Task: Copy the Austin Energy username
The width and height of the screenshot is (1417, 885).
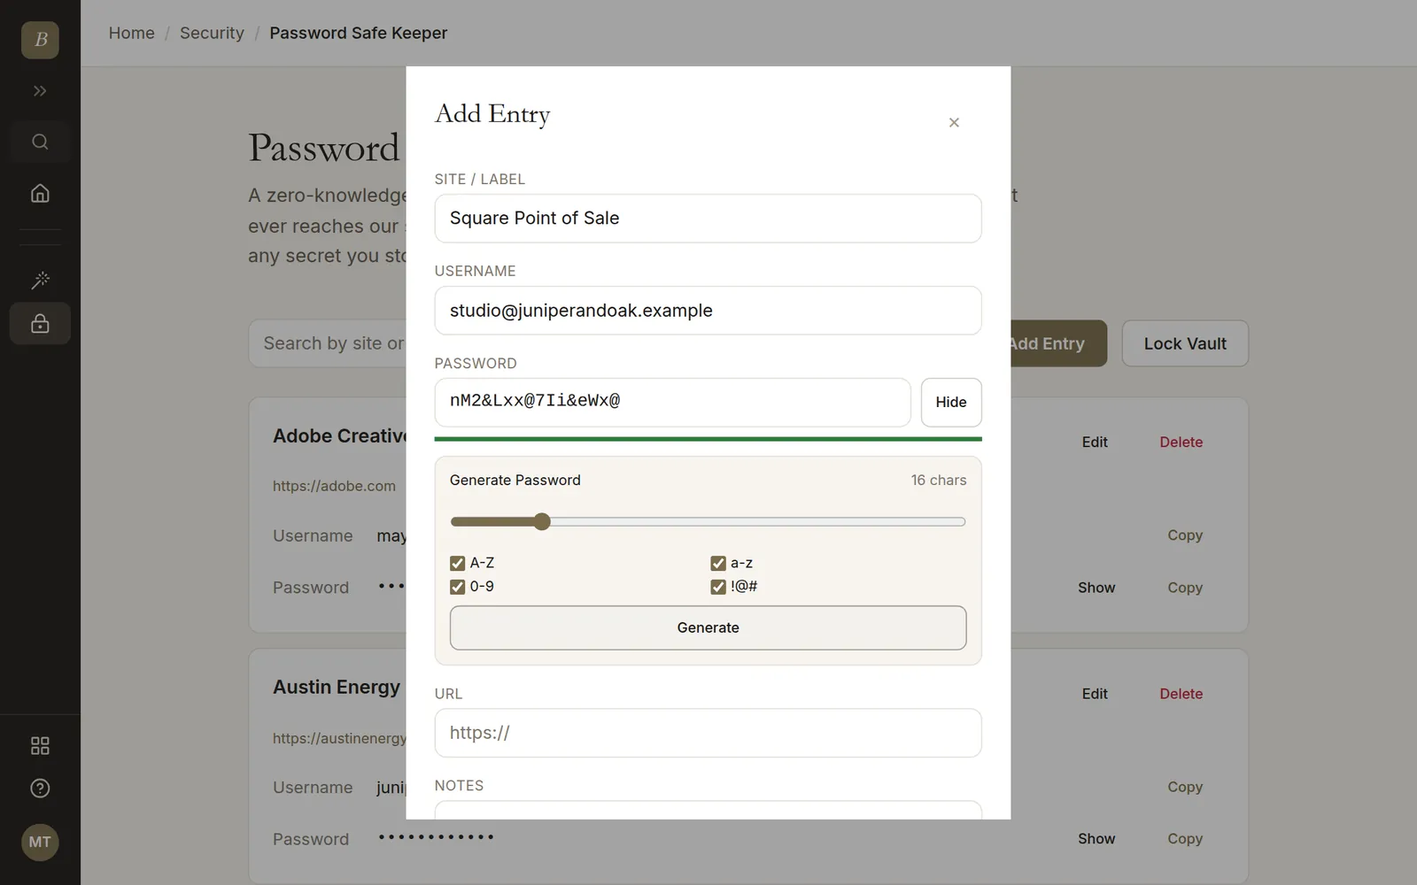Action: pyautogui.click(x=1185, y=787)
